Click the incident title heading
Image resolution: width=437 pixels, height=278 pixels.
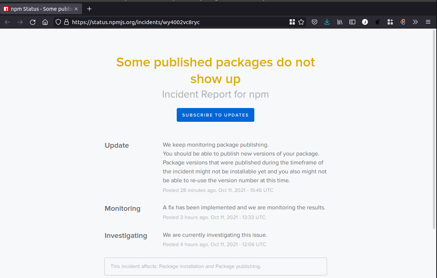pos(215,70)
